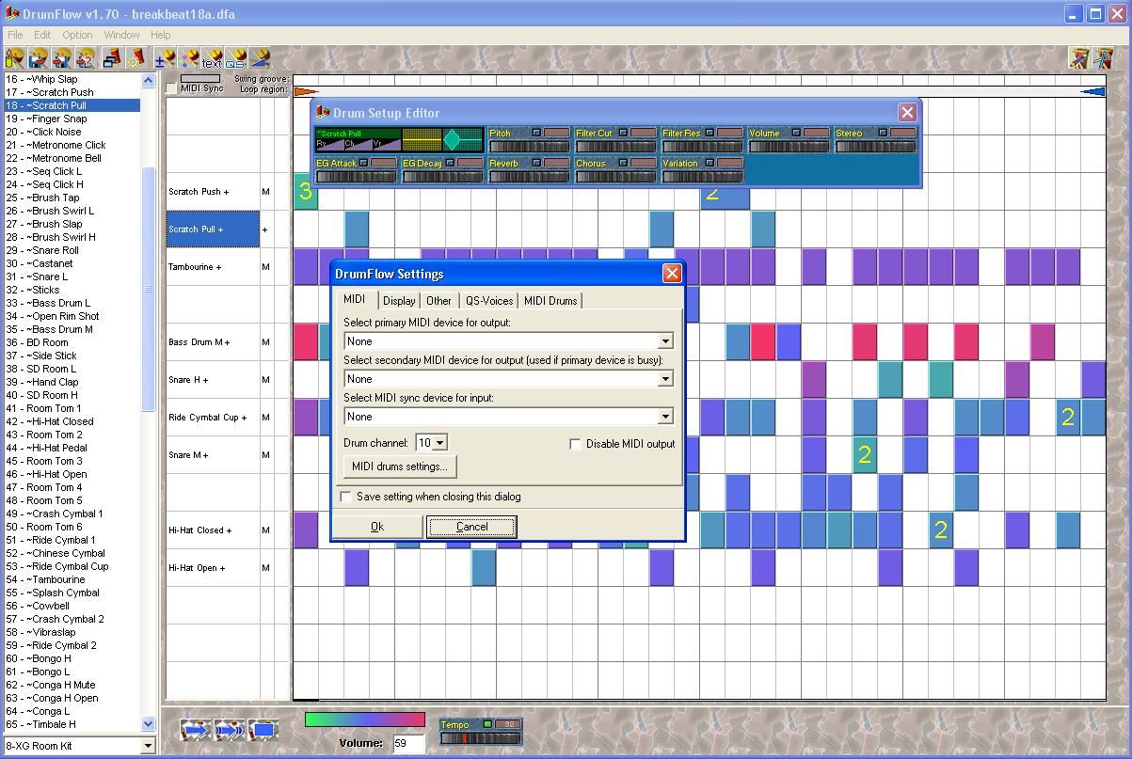Click the drum windows toolbar icon

[x=112, y=59]
